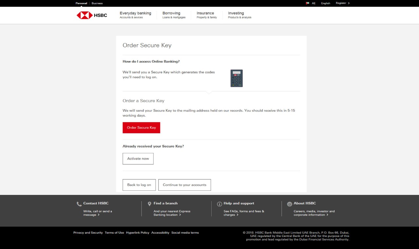Viewport: 419px width, 249px height.
Task: Open the Terms of Use link
Action: (x=115, y=233)
